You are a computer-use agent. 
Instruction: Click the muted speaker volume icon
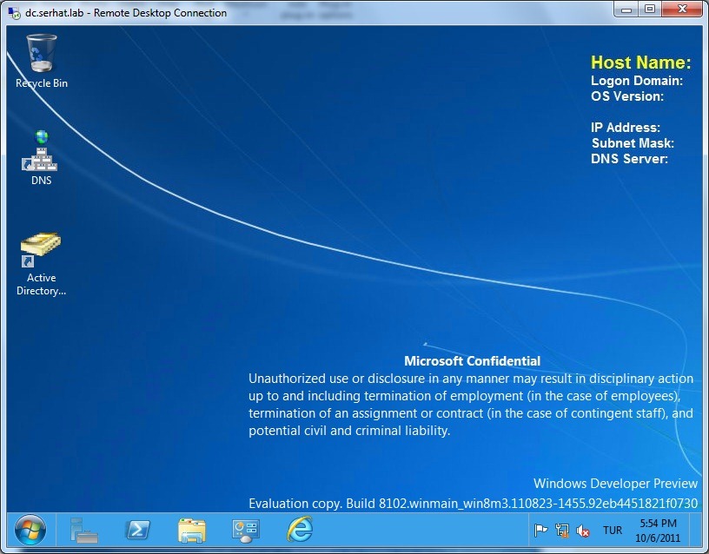584,530
